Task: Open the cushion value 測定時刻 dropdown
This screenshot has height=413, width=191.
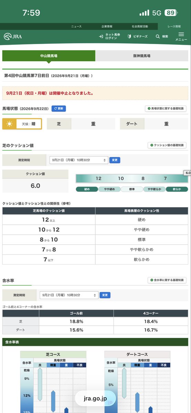Action: click(79, 160)
